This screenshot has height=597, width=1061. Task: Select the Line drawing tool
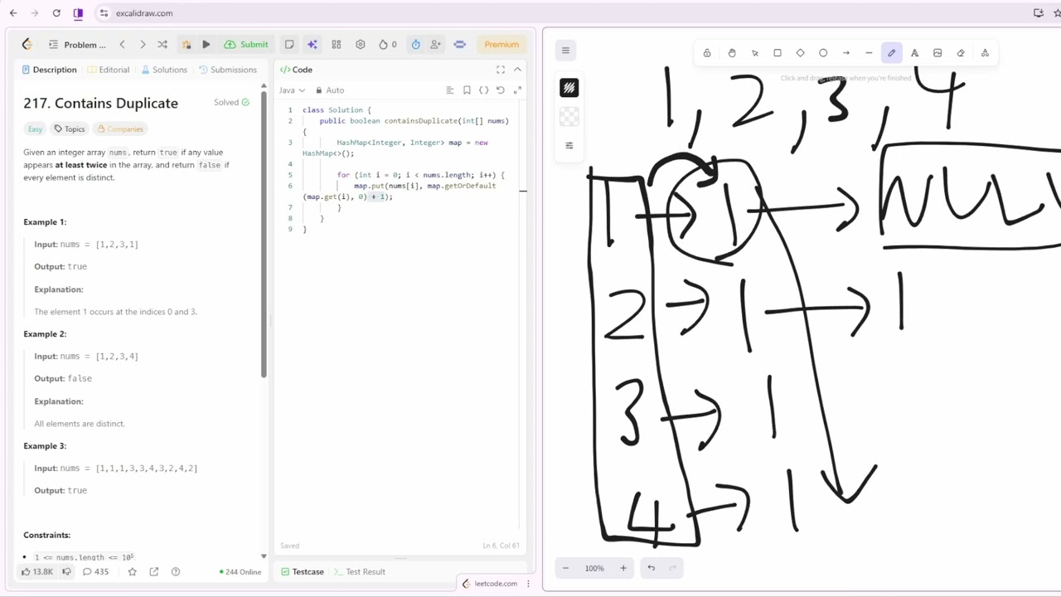tap(869, 53)
